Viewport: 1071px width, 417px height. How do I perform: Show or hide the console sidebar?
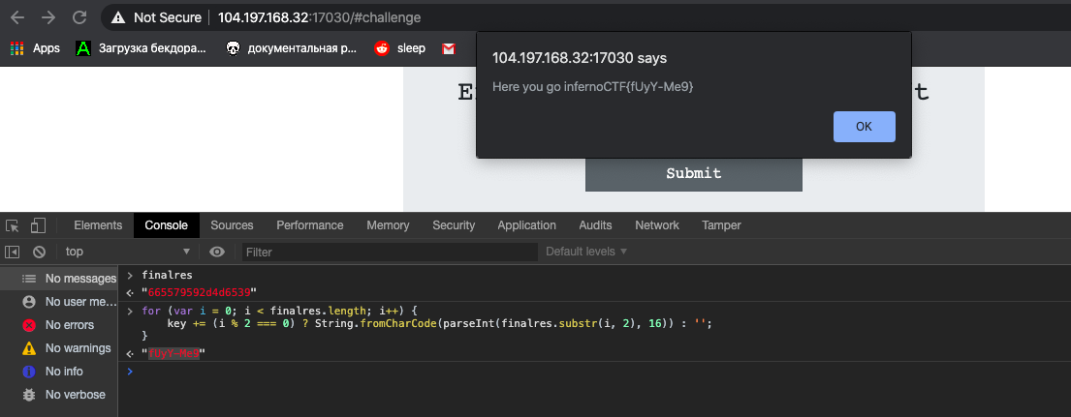point(13,252)
